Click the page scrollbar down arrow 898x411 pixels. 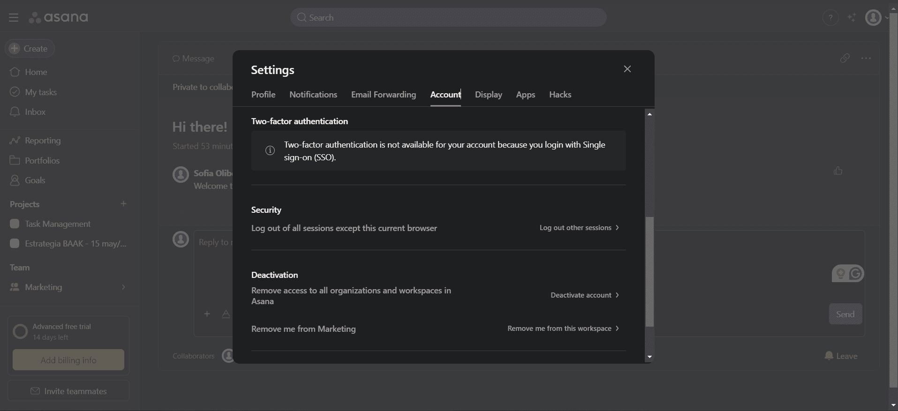point(893,405)
